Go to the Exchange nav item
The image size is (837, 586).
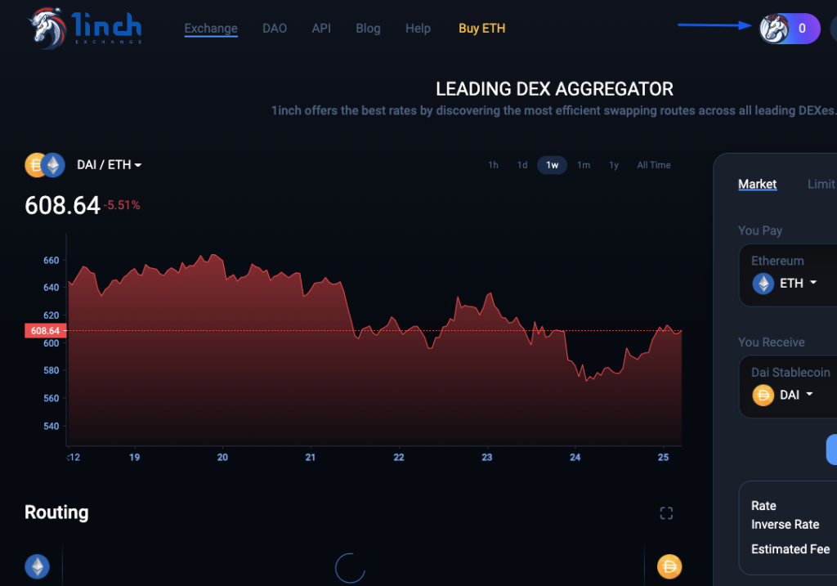(211, 29)
